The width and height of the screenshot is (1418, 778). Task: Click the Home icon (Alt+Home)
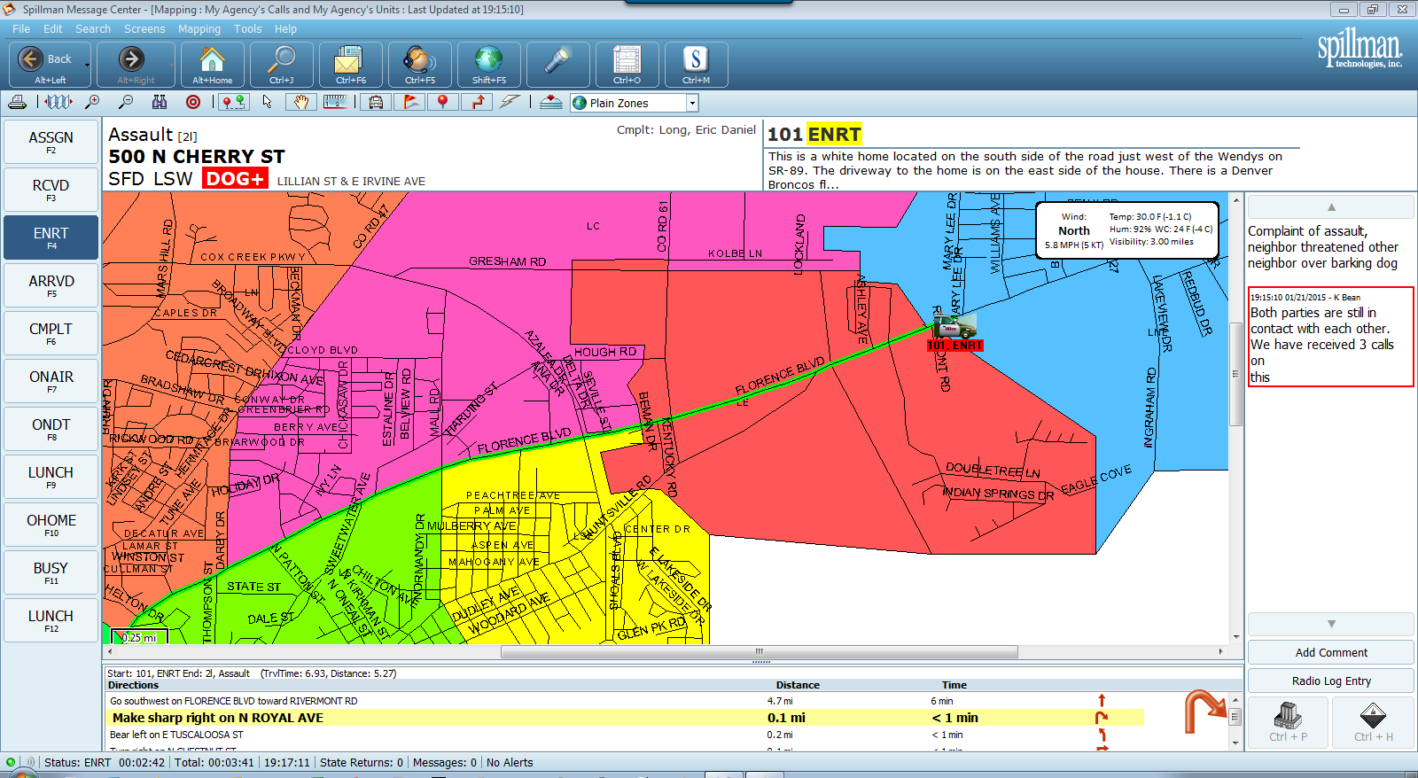coord(213,65)
